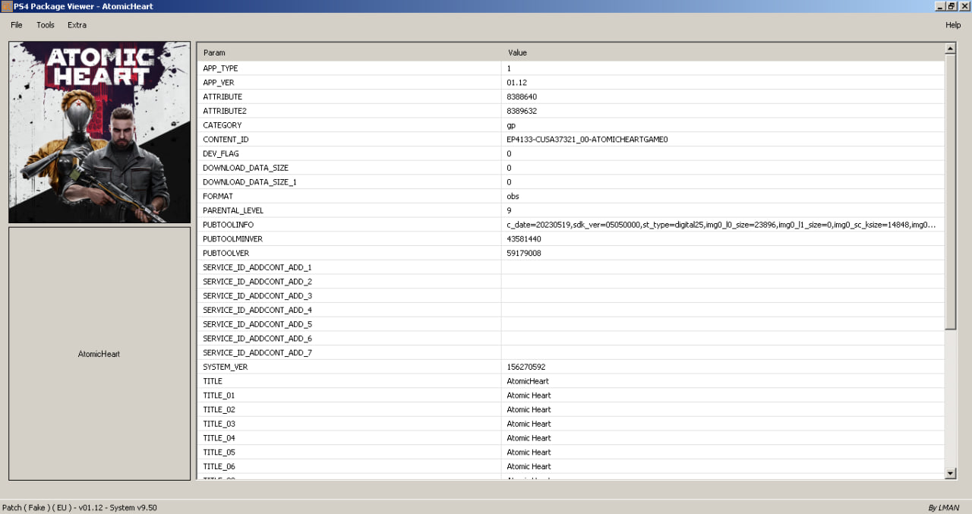This screenshot has width=972, height=514.
Task: Click the PS4 Package Viewer title bar icon
Action: click(7, 6)
